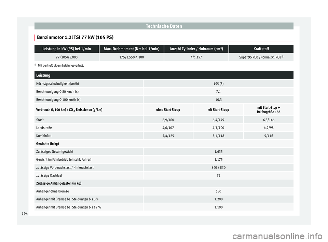Viewport: 328px width, 242px height.
Task: Select the Landstraße value '4,6/107'
Action: [168, 128]
